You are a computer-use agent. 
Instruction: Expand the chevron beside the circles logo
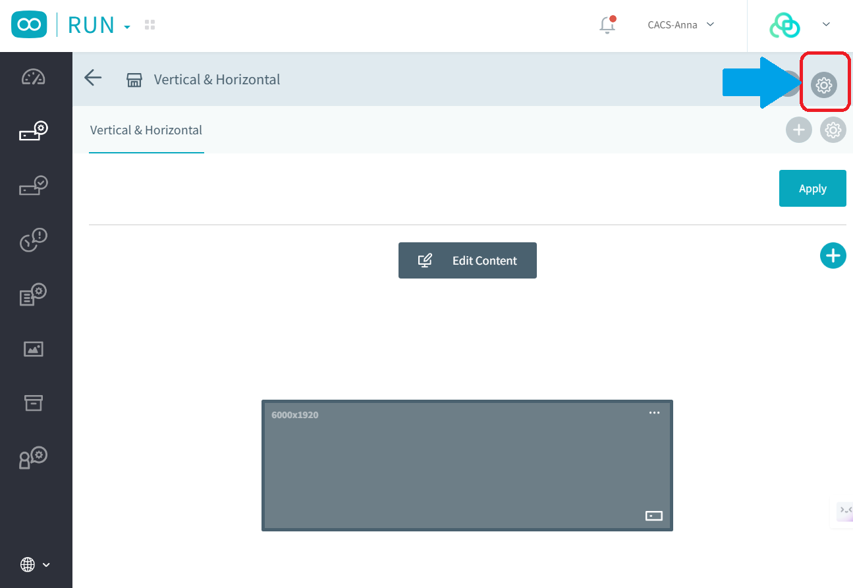coord(826,25)
